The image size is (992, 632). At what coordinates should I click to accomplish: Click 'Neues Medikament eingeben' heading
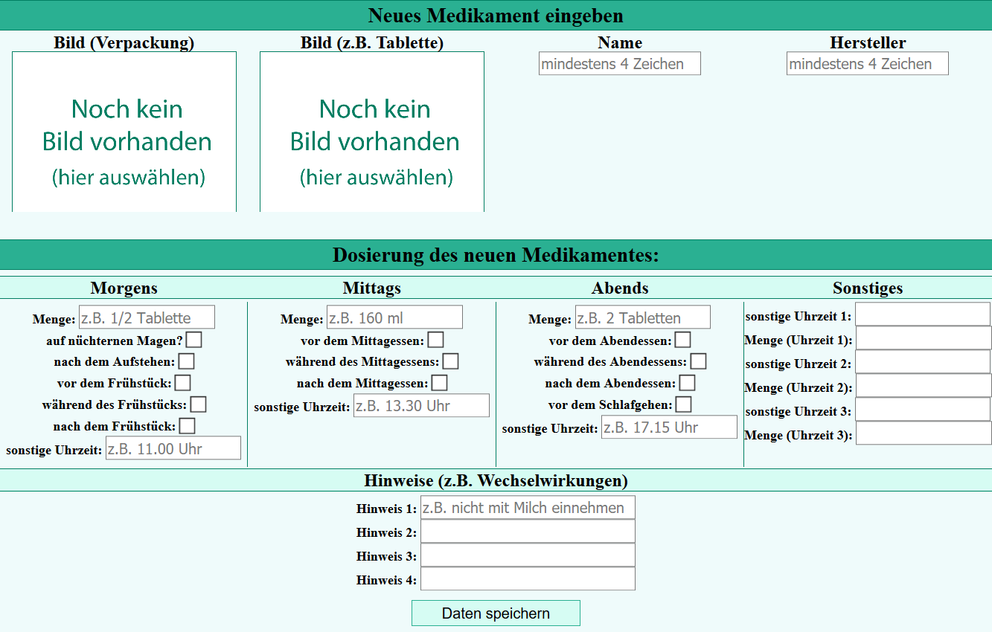click(x=496, y=15)
